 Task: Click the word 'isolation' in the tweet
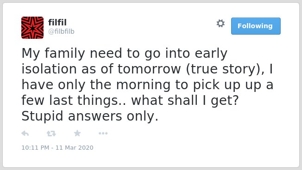(x=49, y=69)
